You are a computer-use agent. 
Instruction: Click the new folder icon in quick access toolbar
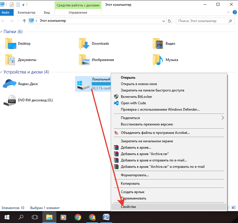point(18,5)
